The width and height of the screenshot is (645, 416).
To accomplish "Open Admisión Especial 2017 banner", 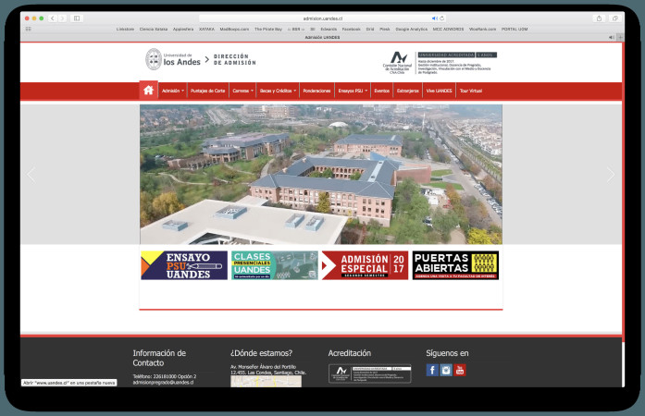I will (x=365, y=265).
